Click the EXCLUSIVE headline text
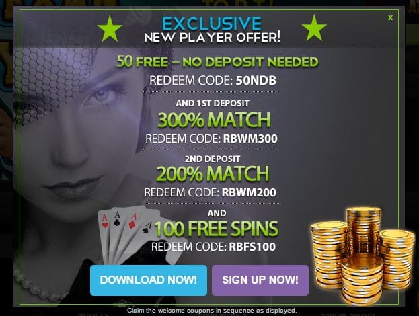Screen dimensions: 419x316 [x=212, y=24]
